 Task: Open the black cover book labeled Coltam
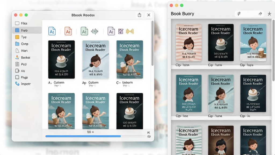tap(61, 59)
